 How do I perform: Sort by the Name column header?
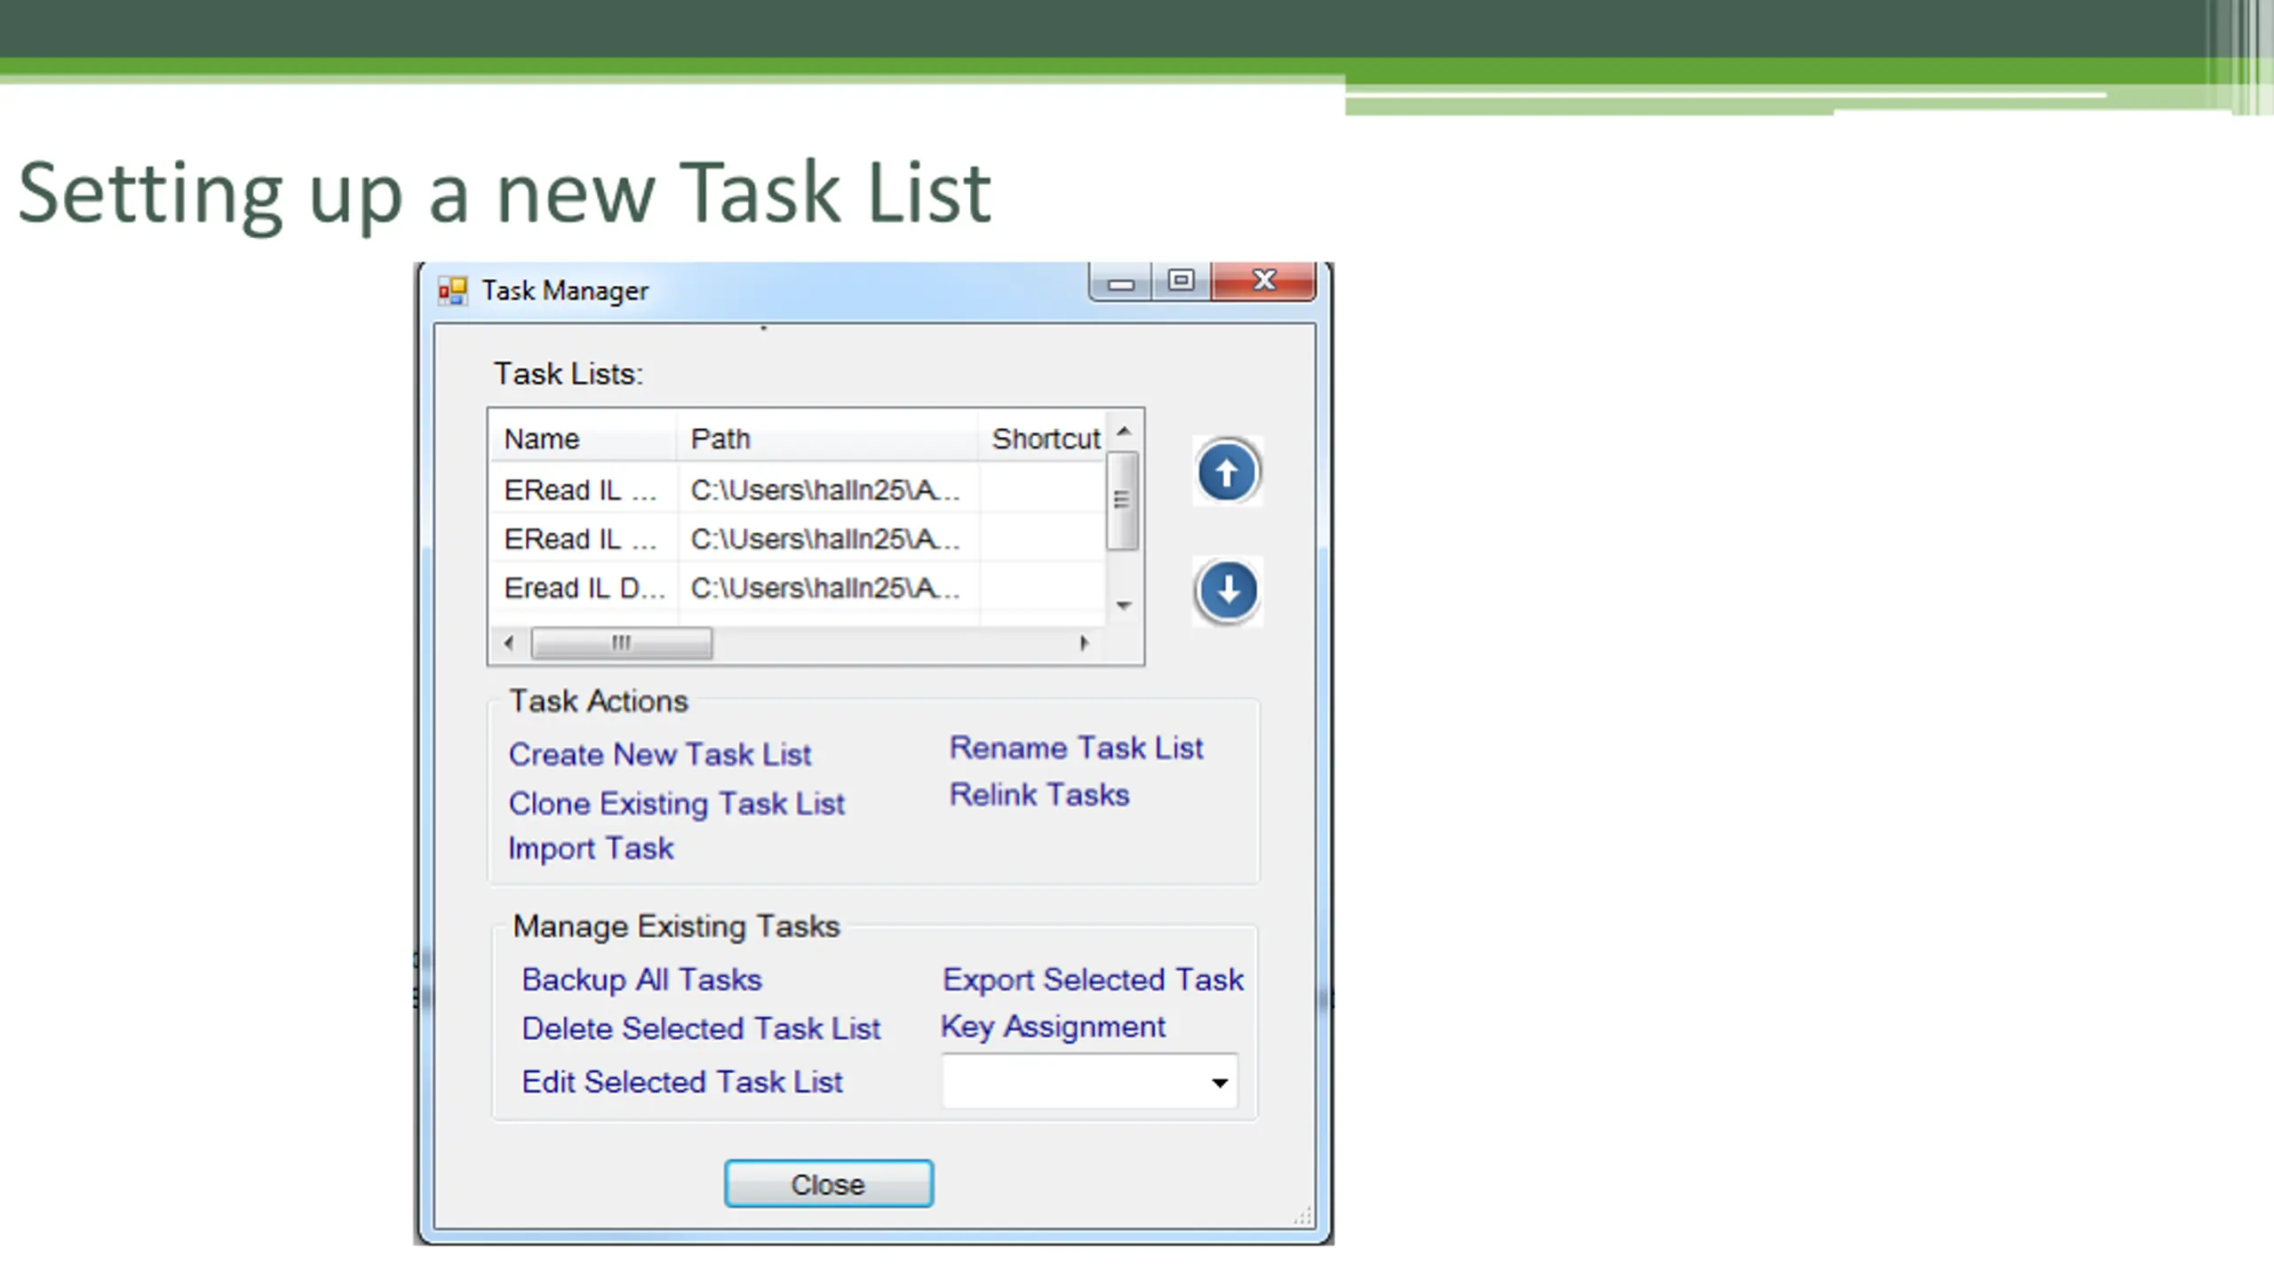(x=583, y=439)
